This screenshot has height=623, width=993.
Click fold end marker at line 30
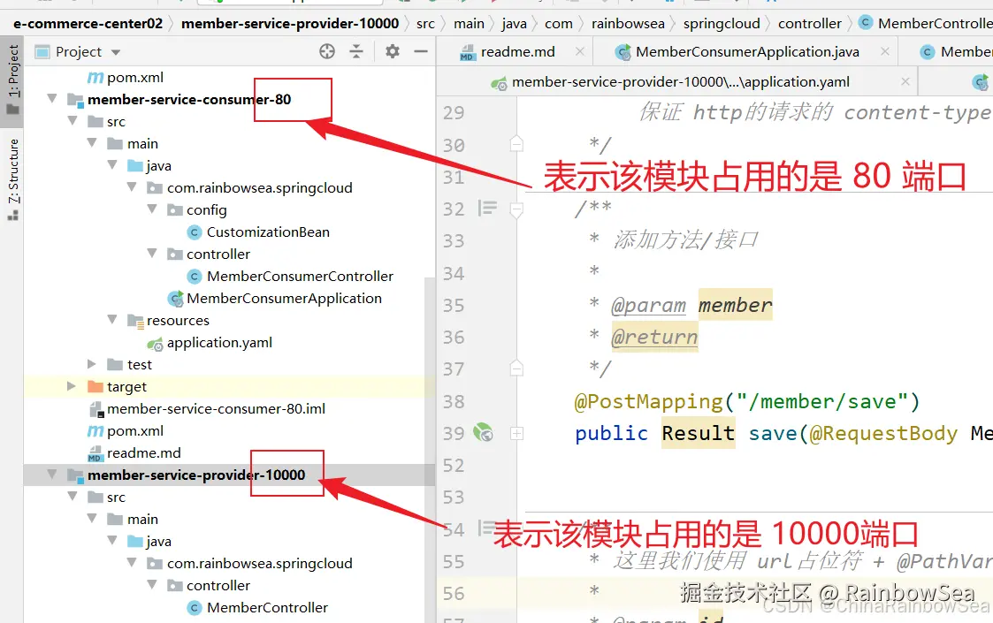coord(516,144)
